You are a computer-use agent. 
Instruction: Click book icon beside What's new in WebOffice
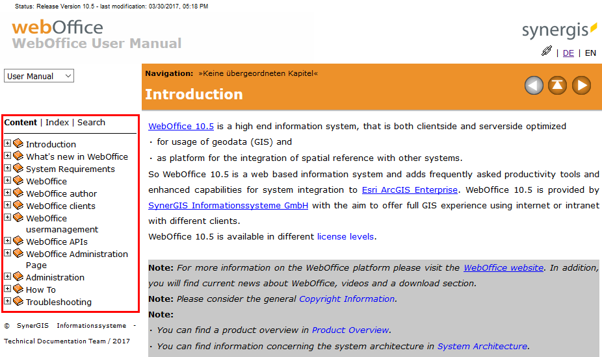[18, 156]
